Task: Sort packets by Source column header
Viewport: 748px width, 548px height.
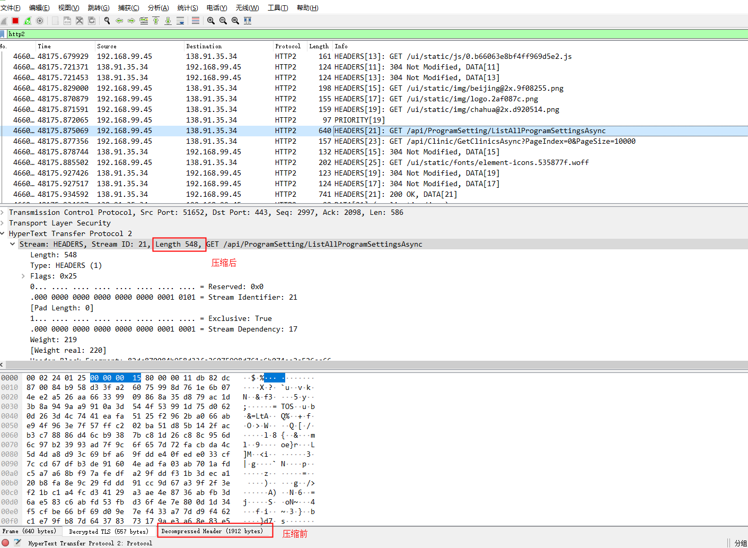Action: 139,46
